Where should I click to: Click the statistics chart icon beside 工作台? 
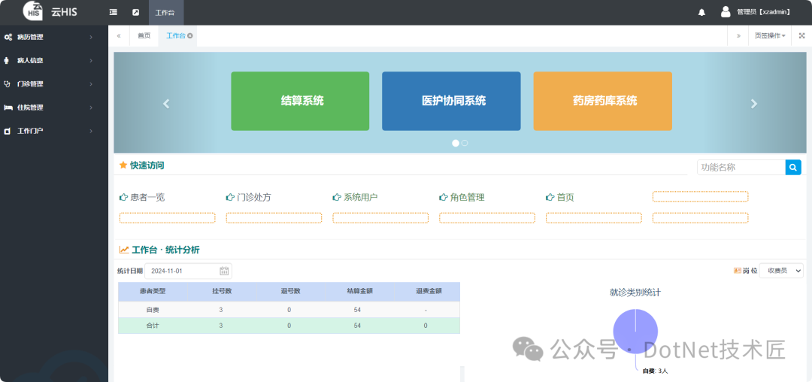[x=124, y=250]
